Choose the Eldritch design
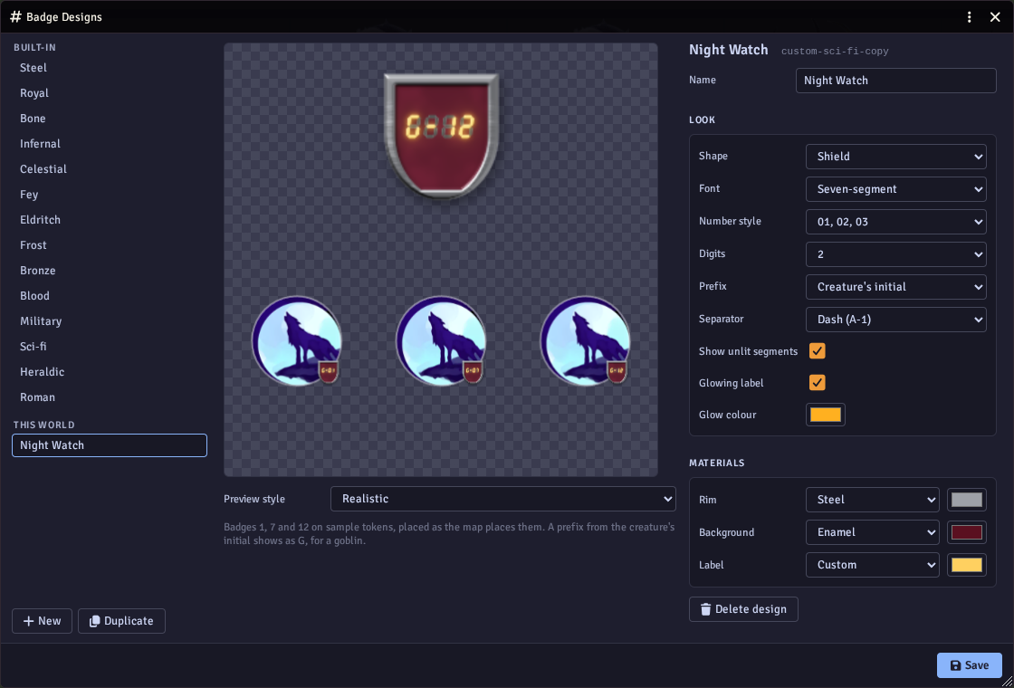This screenshot has height=688, width=1014. [x=110, y=220]
